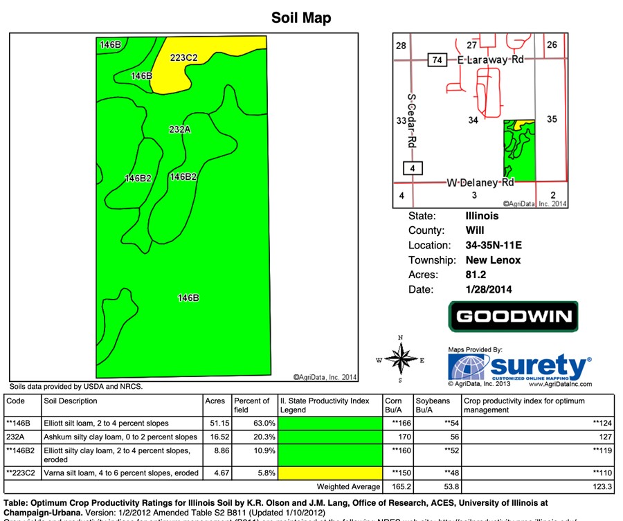Viewport: 623px width, 521px height.
Task: Click "Ashkum silty clay loam, 0 to 2 percent slopes"
Action: 120,437
